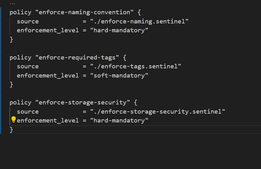Click "hard-mandatory" in the naming-convention policy
261x169 pixels.
(119, 30)
